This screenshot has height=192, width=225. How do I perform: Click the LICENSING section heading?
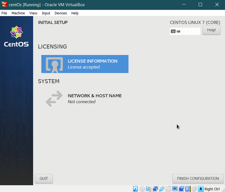point(52,47)
